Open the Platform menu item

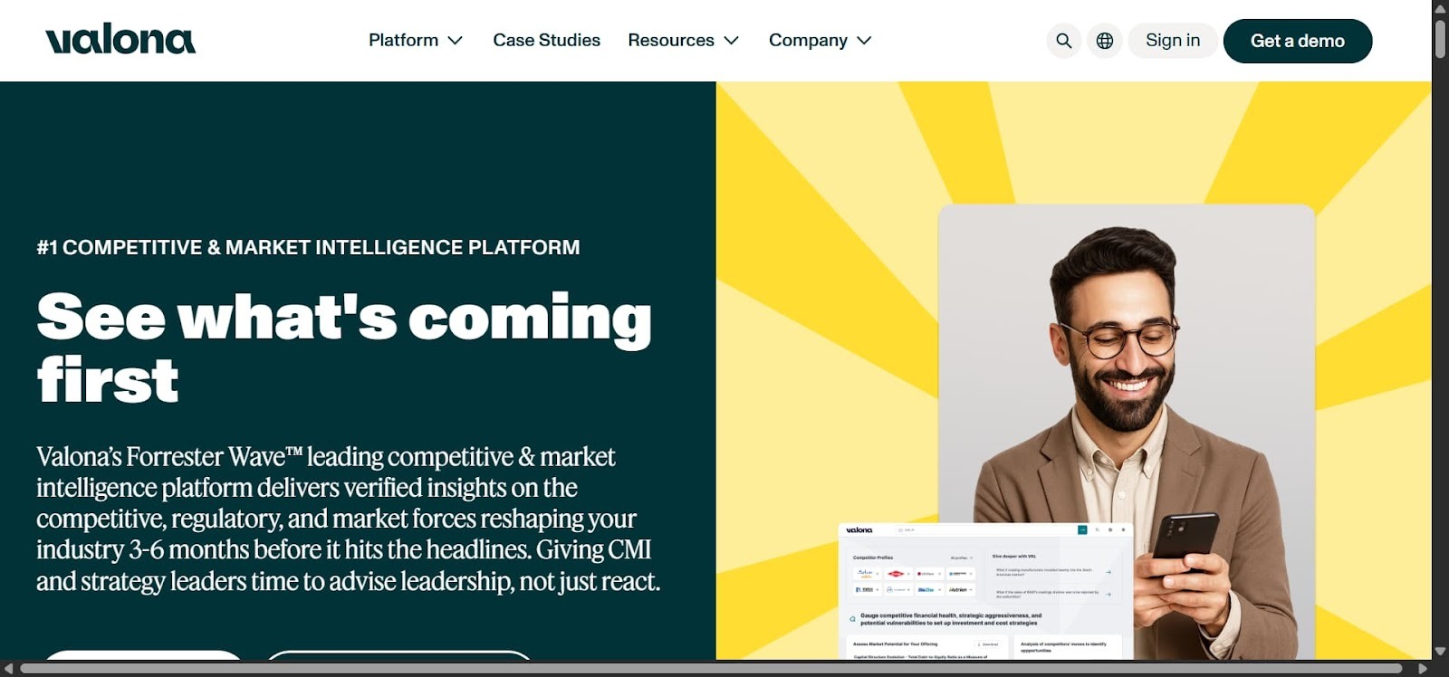point(403,40)
